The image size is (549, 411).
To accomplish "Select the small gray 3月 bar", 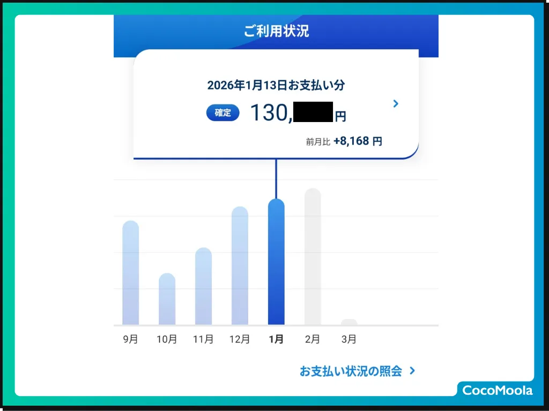I will 349,322.
